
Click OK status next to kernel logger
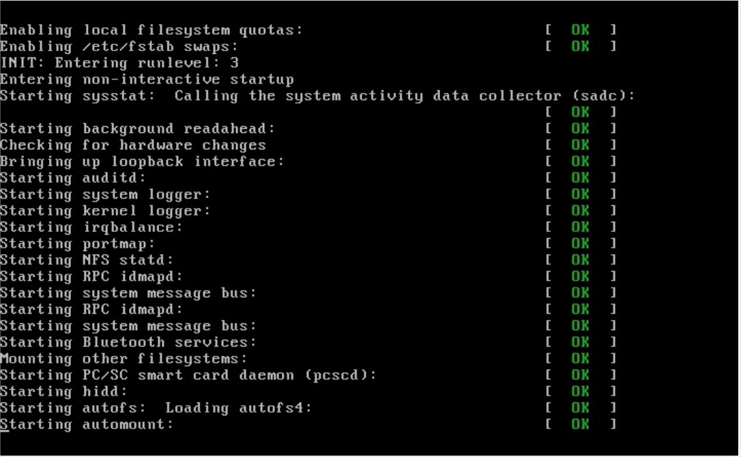coord(581,210)
